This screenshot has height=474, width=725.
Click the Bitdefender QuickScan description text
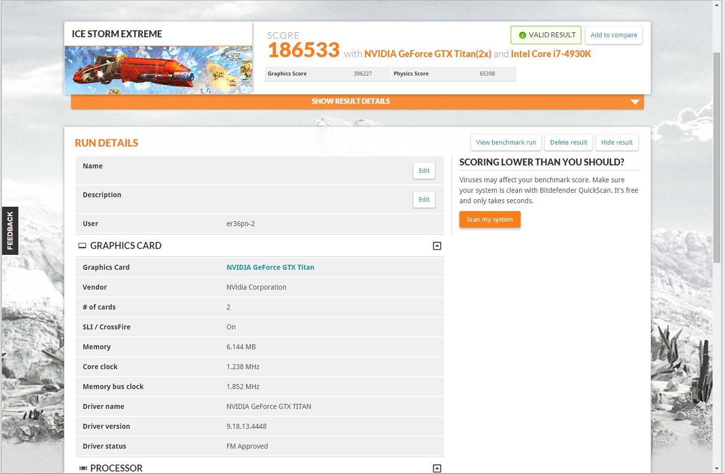point(548,190)
